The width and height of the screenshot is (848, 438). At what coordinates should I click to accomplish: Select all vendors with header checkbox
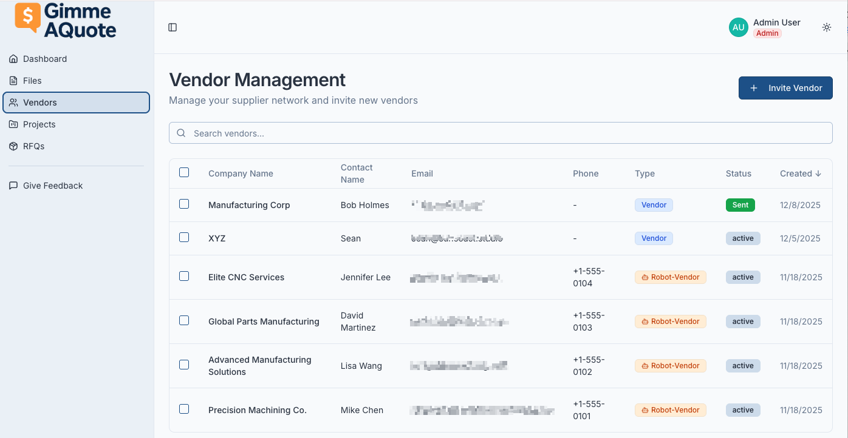(184, 173)
